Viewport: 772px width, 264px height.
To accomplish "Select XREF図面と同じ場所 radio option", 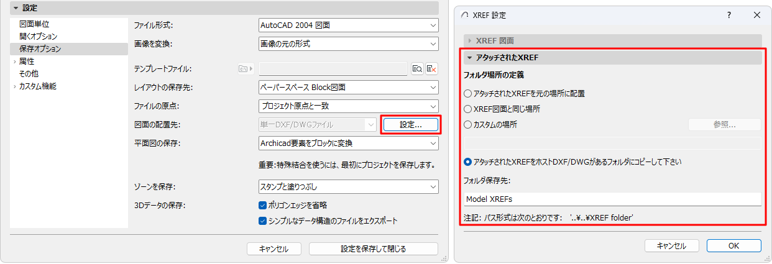I will pos(469,109).
